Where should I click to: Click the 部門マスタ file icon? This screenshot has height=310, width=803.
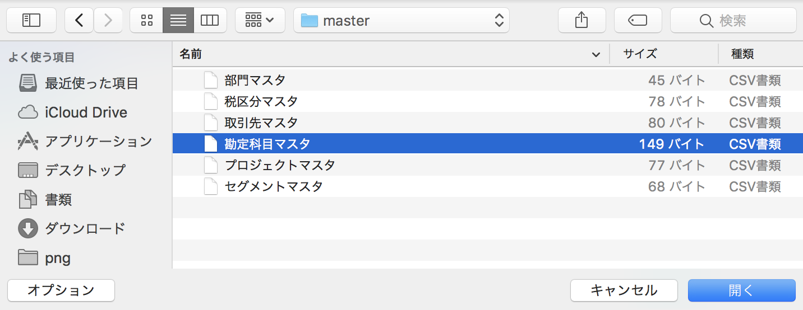pos(210,80)
